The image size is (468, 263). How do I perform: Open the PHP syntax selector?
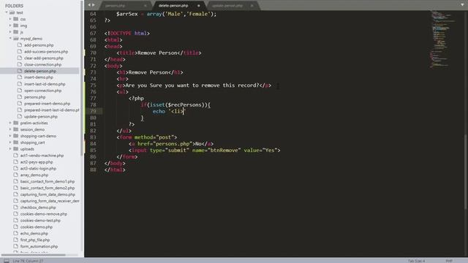(x=449, y=261)
